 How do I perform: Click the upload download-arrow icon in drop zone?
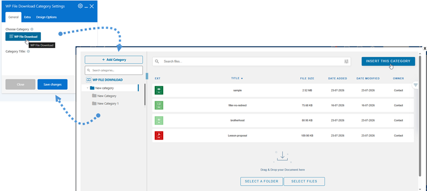pos(282,156)
